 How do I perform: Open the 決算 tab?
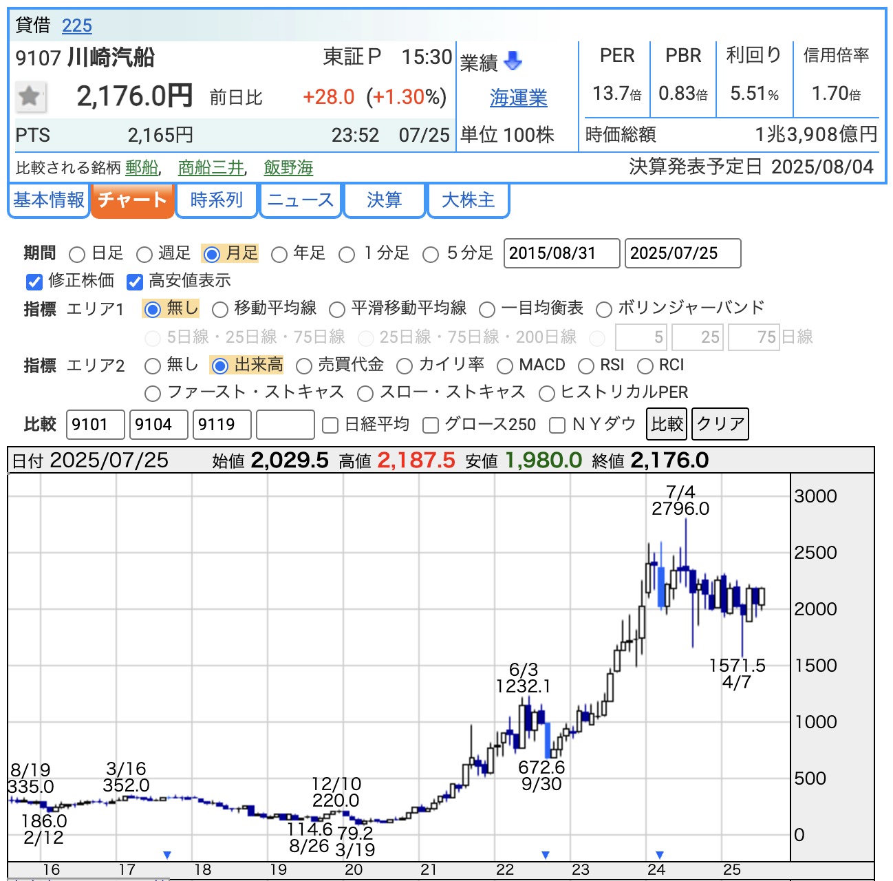coord(385,200)
